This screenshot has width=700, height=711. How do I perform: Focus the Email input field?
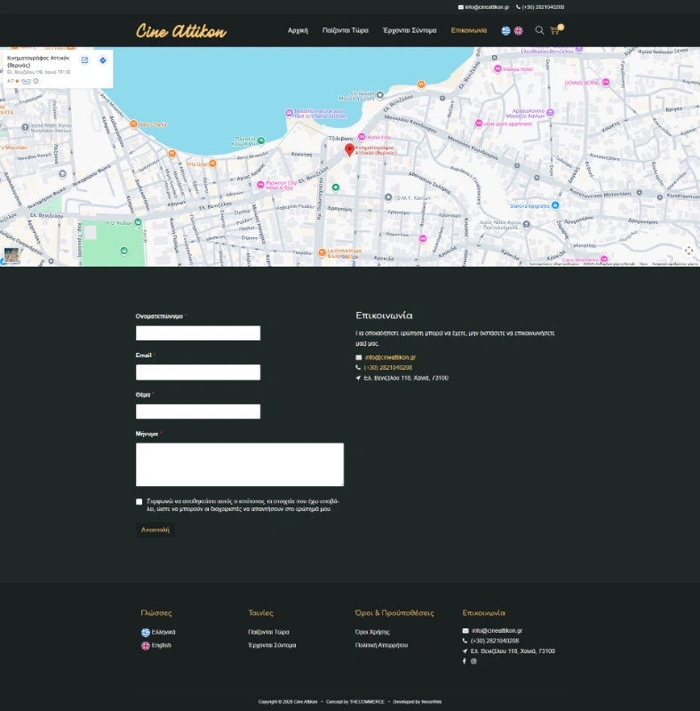tap(198, 372)
